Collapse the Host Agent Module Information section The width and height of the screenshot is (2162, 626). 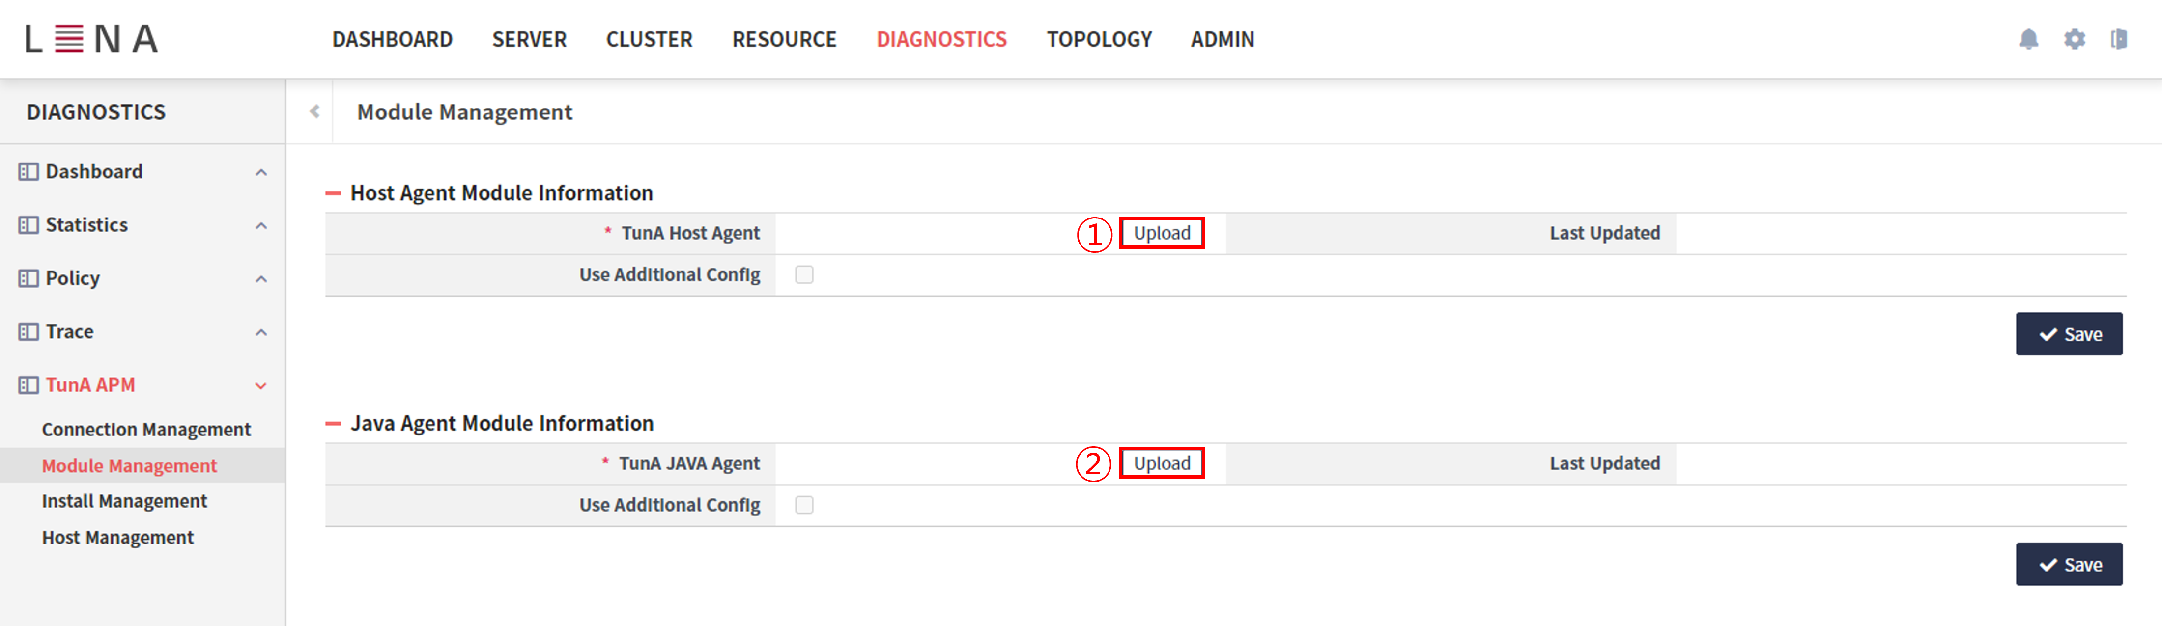point(333,192)
